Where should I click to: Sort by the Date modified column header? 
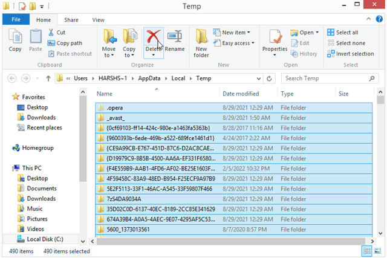pyautogui.click(x=240, y=94)
